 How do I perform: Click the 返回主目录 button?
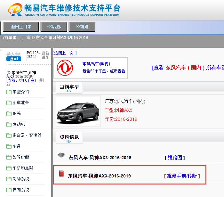coord(21,27)
